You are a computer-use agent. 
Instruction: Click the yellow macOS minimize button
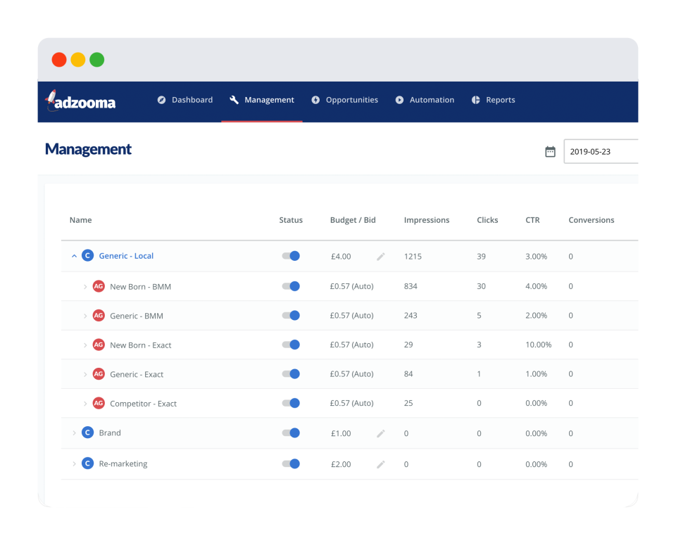(x=78, y=60)
